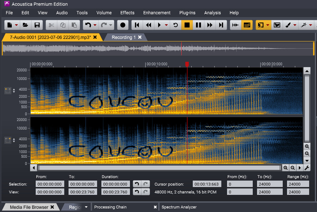Fast forward the playback

pos(210,25)
